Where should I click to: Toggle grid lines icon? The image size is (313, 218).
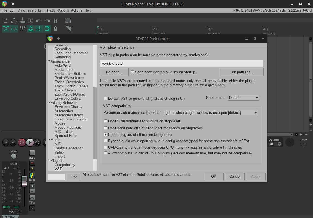click(x=39, y=29)
